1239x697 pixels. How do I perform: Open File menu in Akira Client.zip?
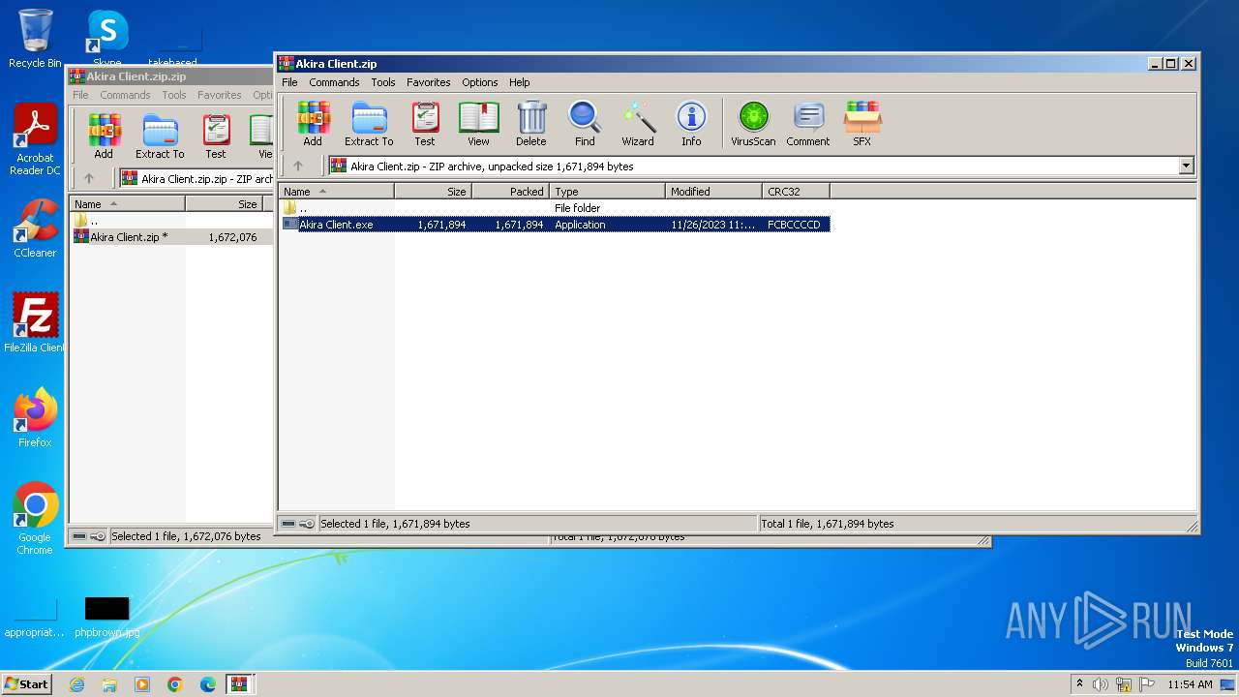[289, 82]
